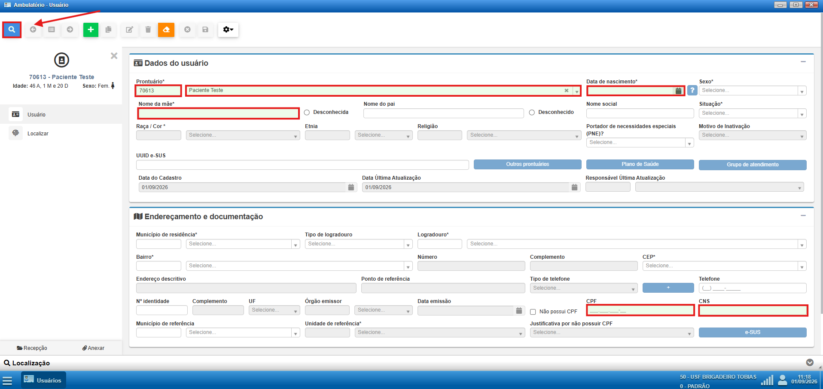Open the gear settings dropdown
Viewport: 823px width, 389px height.
click(x=228, y=30)
